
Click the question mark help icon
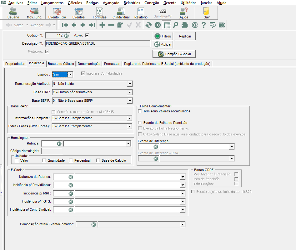pos(203,25)
